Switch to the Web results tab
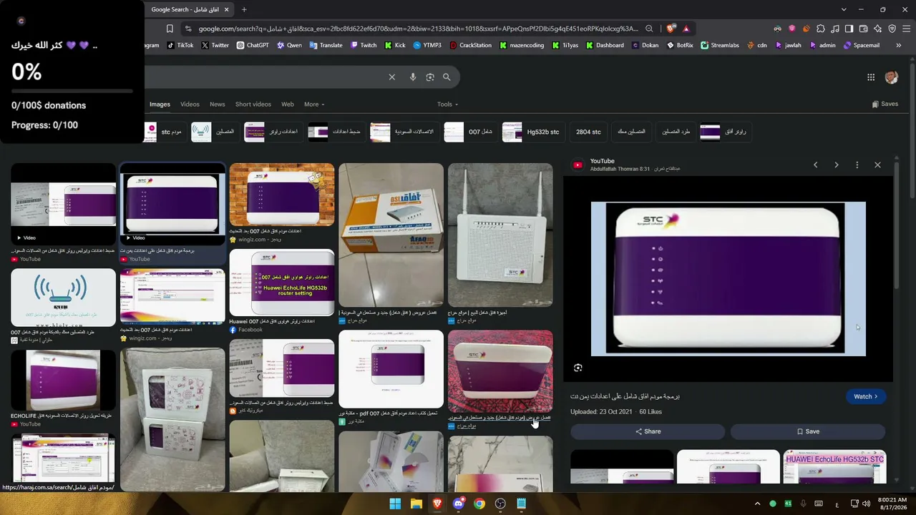916x515 pixels. pyautogui.click(x=287, y=104)
